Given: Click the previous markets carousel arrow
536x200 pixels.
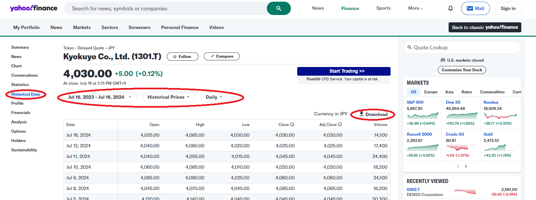Looking at the screenshot, I should pyautogui.click(x=458, y=166).
